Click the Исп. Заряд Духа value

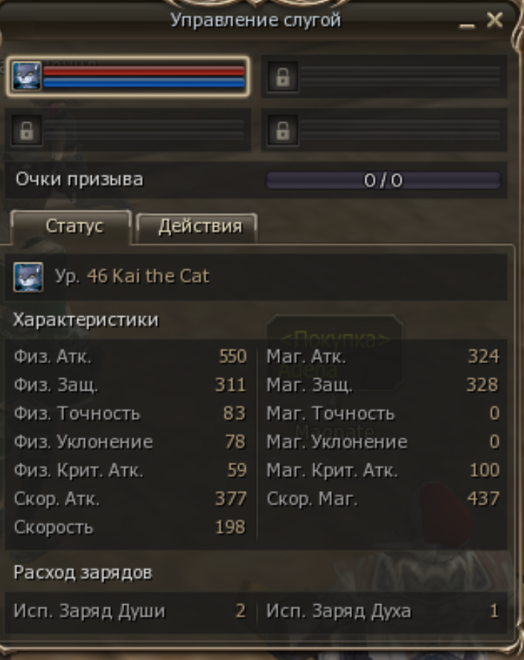(494, 611)
